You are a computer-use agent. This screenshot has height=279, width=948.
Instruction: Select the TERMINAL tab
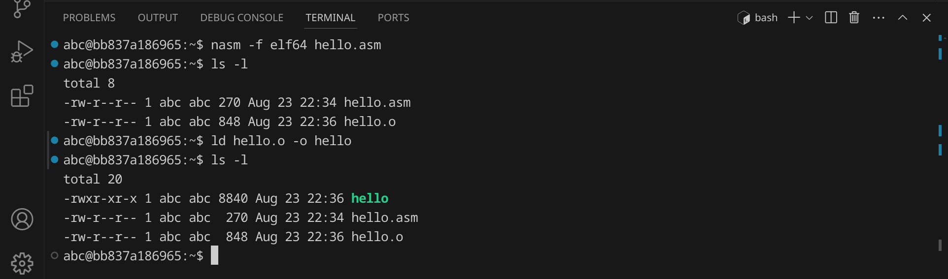click(x=330, y=18)
